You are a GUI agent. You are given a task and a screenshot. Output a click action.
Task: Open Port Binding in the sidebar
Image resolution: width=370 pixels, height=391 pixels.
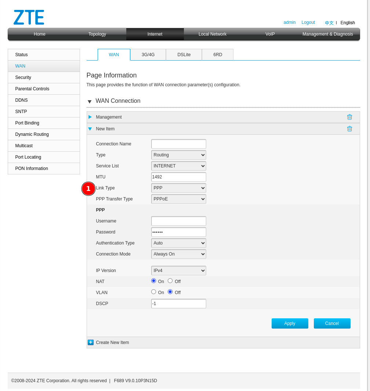pos(27,123)
